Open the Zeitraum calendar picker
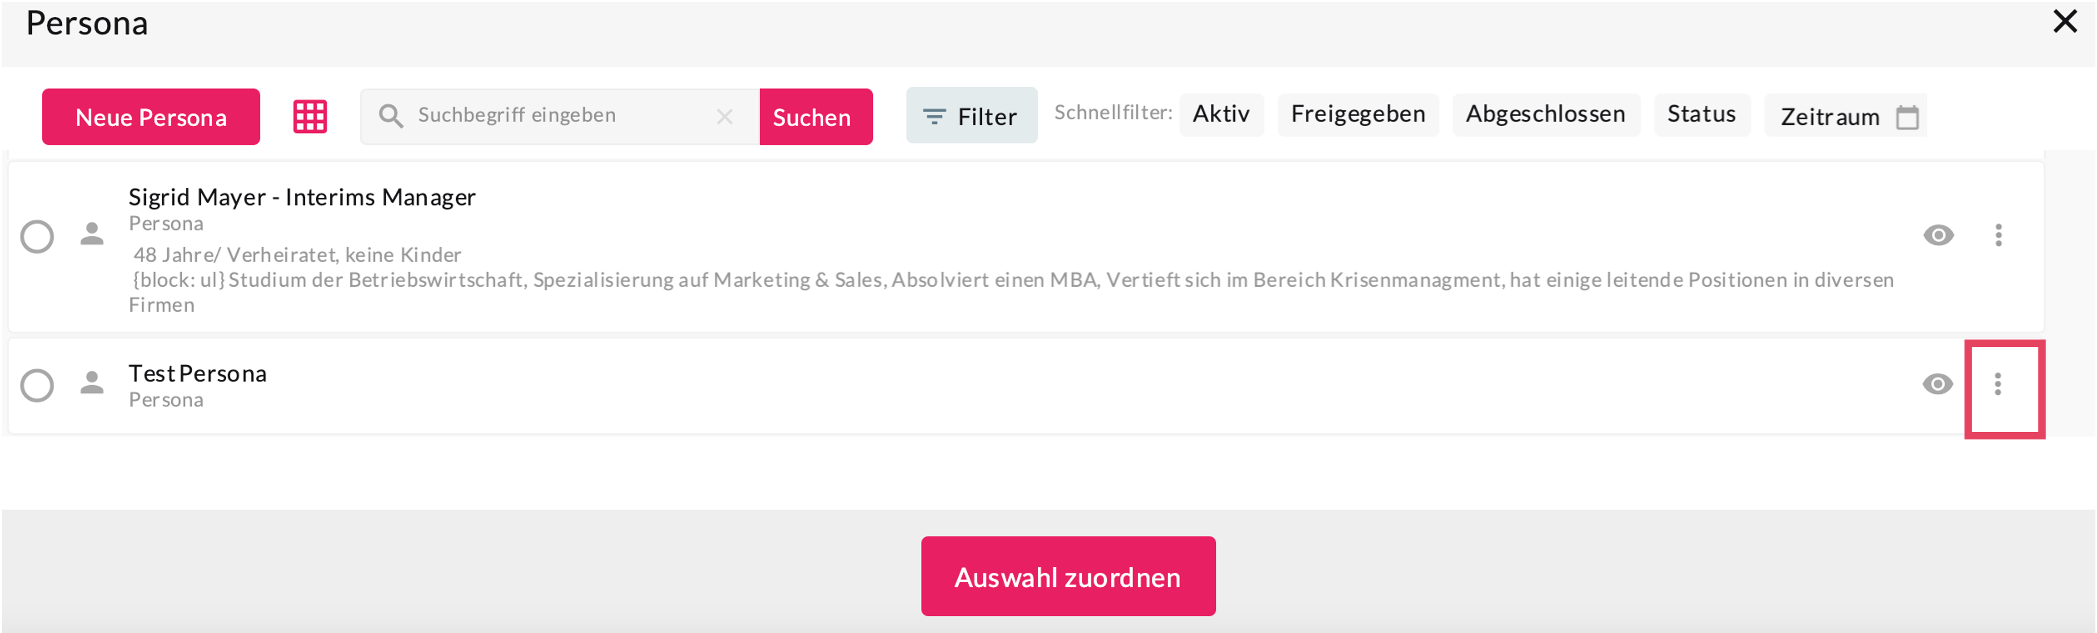The image size is (2097, 633). click(x=1907, y=117)
